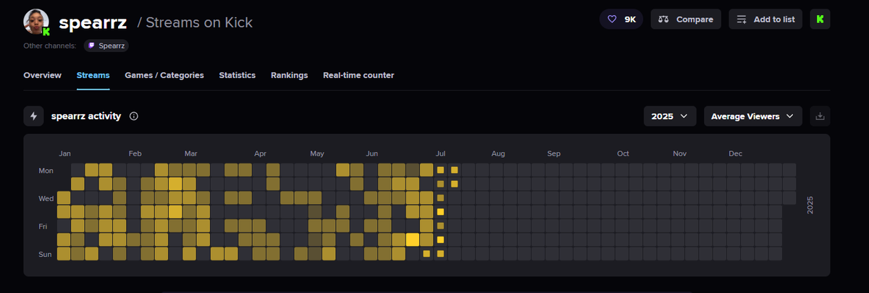Click the heart followers icon showing 9K
This screenshot has height=293, width=869.
pyautogui.click(x=621, y=20)
